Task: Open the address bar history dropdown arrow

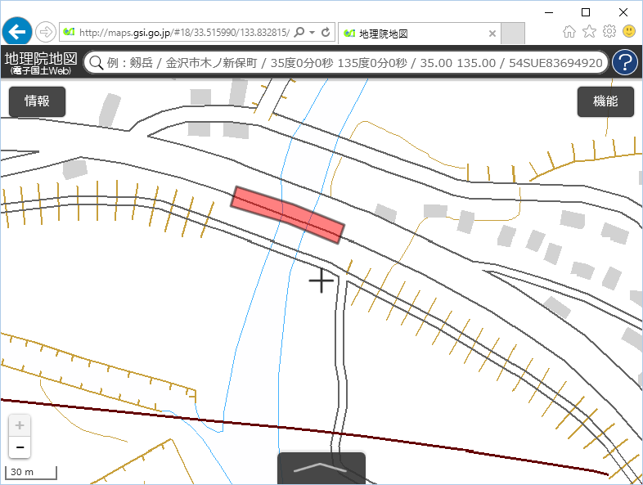Action: point(312,33)
